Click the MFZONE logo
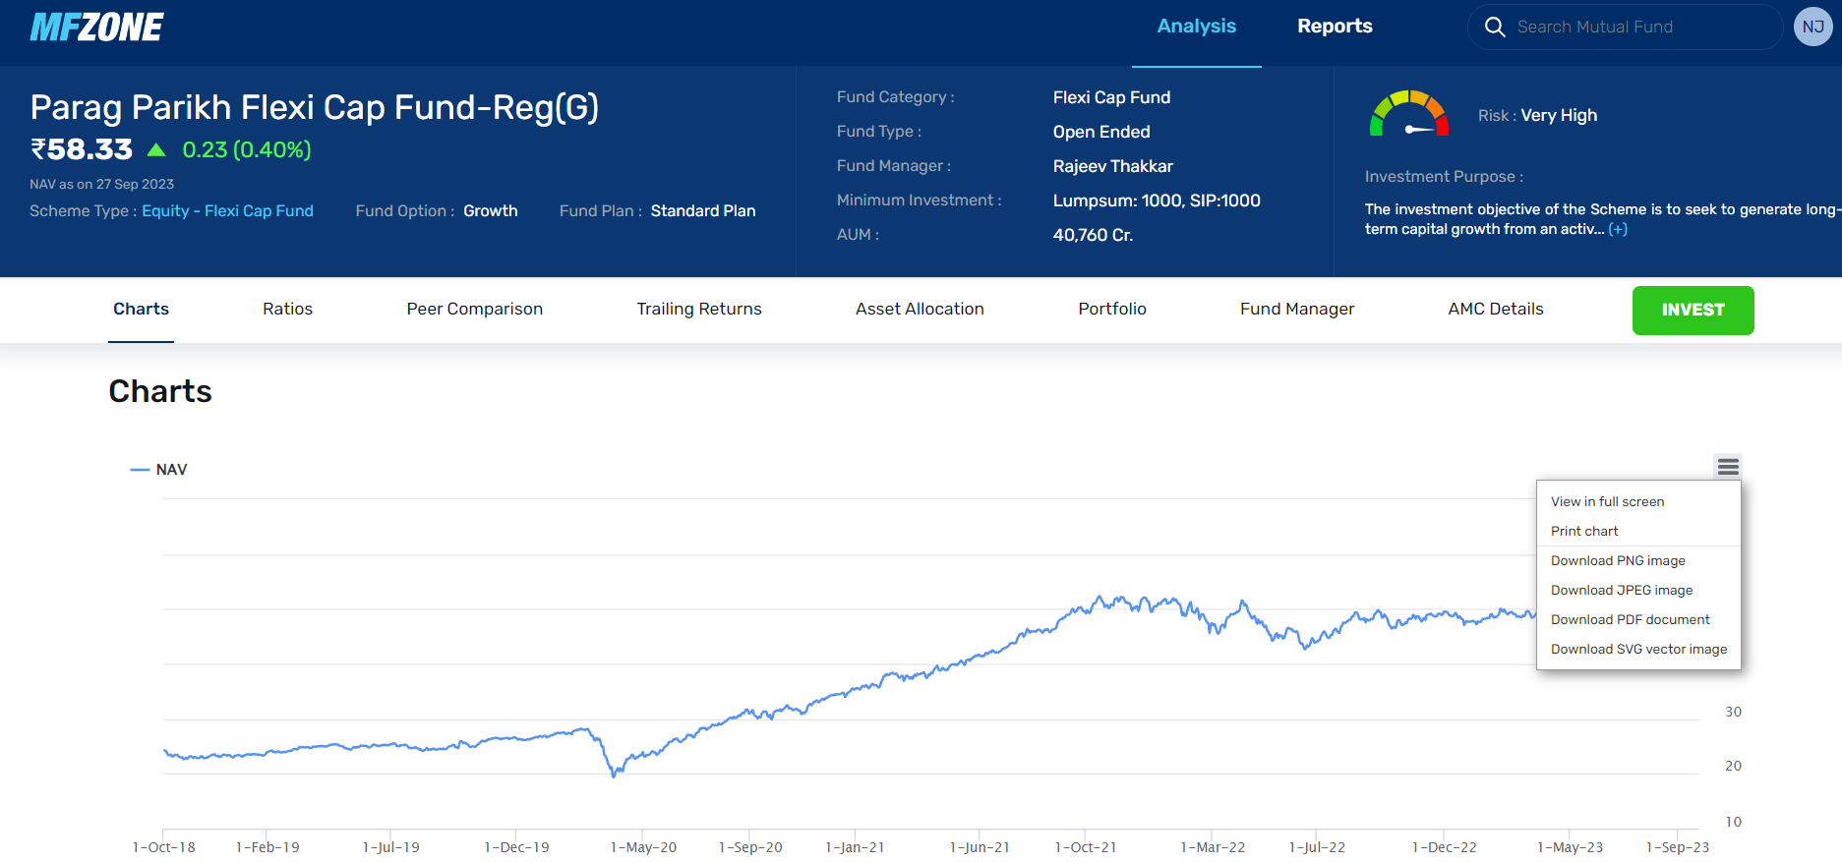1842x862 pixels. pos(96,28)
